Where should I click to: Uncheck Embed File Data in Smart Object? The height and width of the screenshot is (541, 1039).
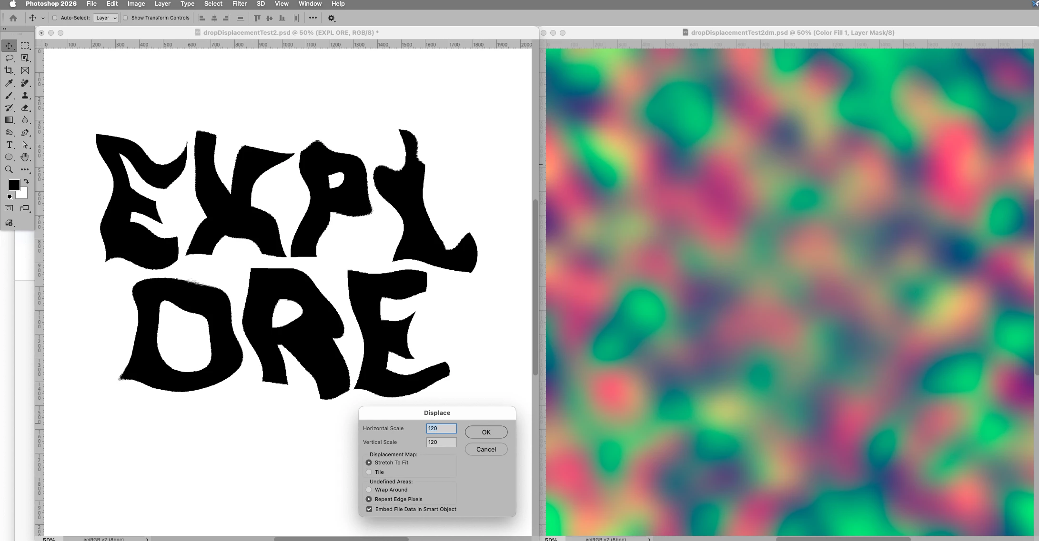pos(369,509)
